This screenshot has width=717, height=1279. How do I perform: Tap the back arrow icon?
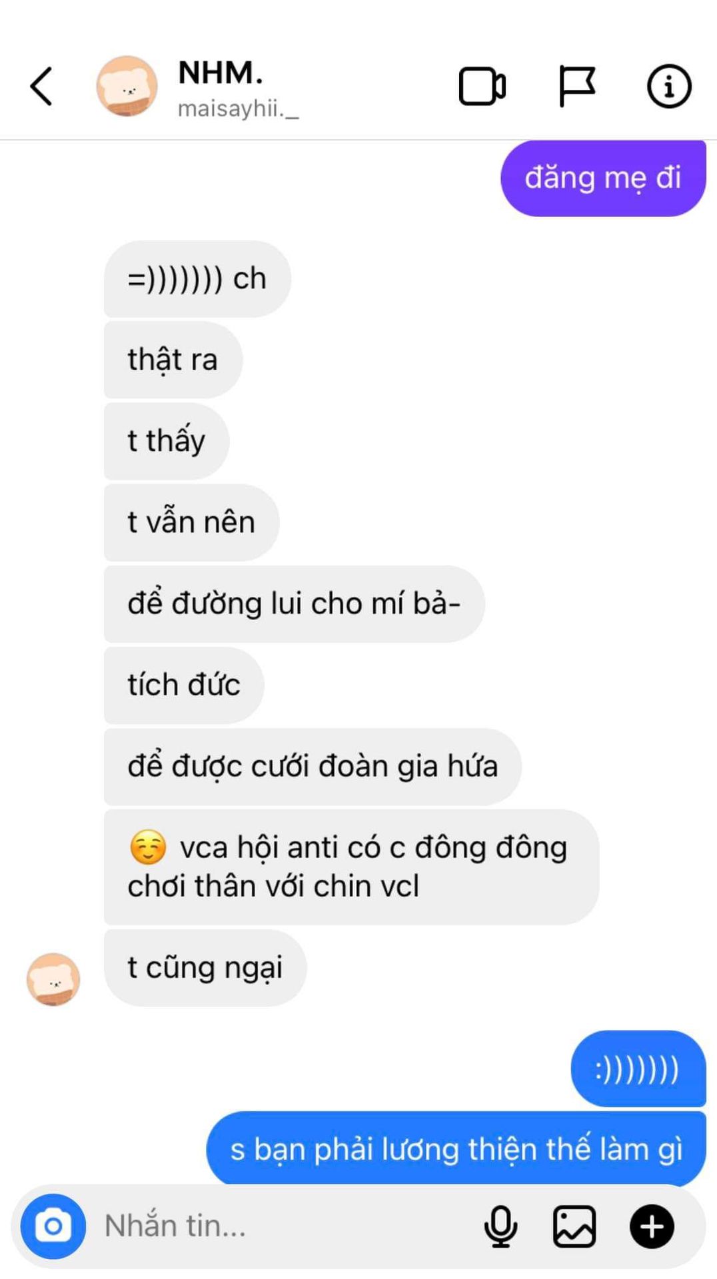pyautogui.click(x=41, y=86)
